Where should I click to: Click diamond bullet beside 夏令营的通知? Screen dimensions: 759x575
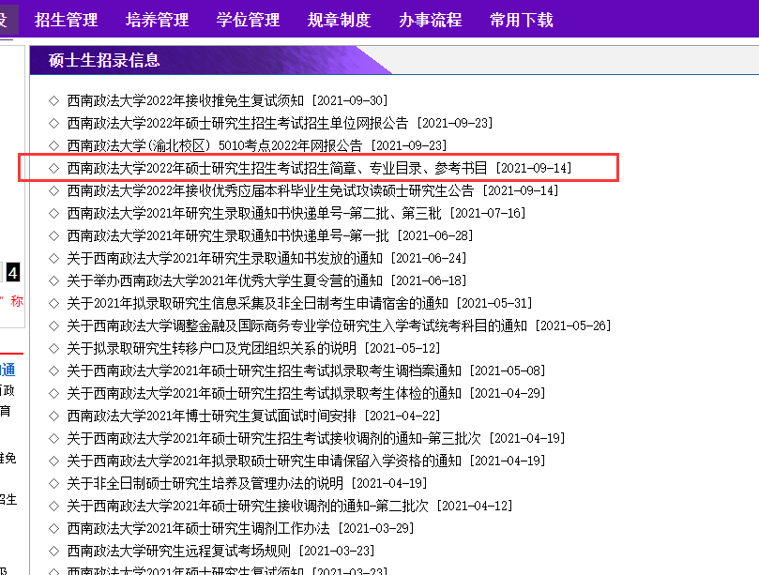tap(53, 280)
